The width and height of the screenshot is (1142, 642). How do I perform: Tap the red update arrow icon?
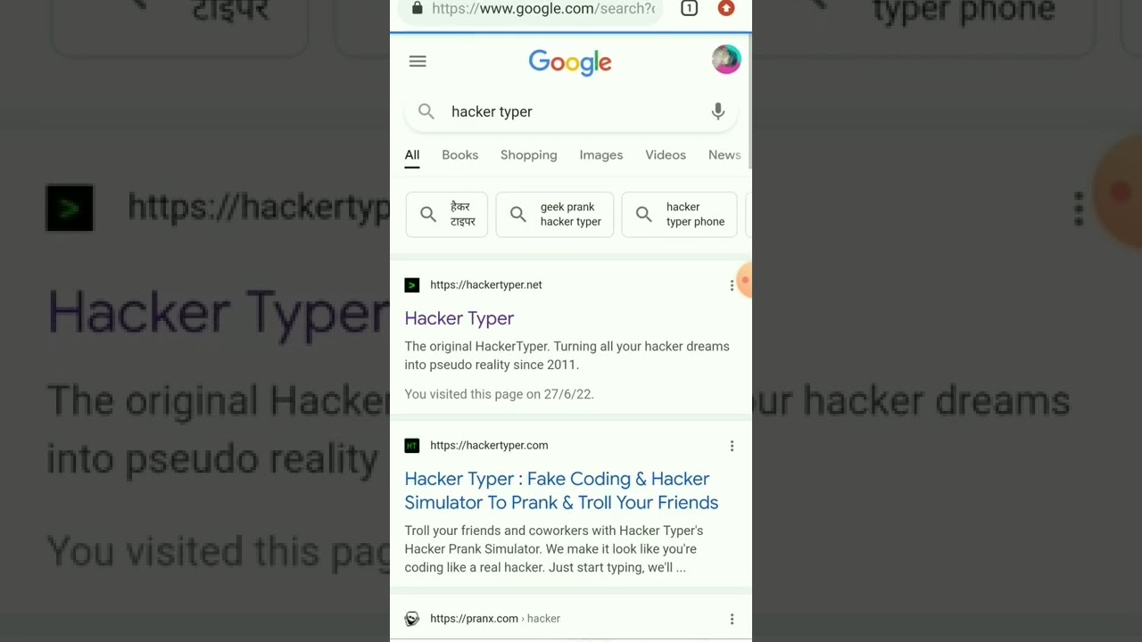pos(726,8)
